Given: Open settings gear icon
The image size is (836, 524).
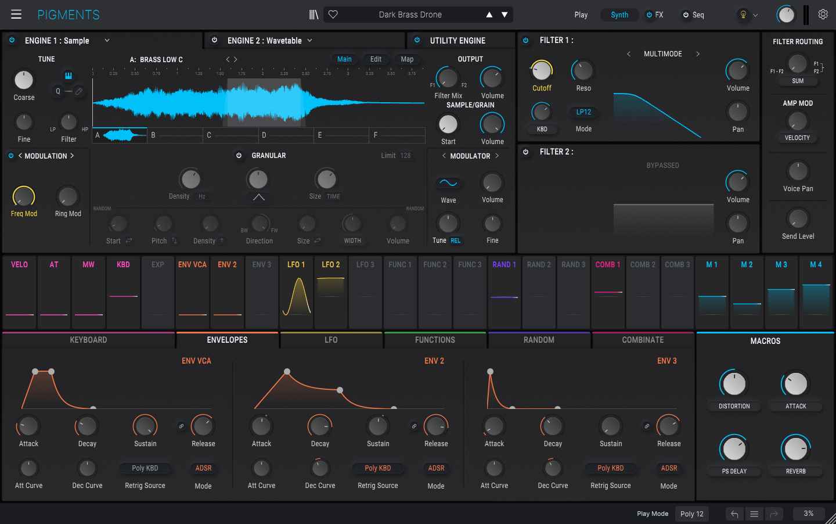Looking at the screenshot, I should [x=823, y=15].
